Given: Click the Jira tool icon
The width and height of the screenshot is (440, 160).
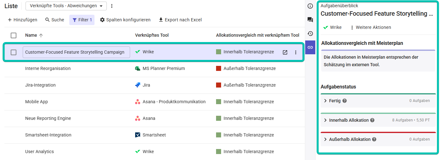Looking at the screenshot, I should click(138, 85).
